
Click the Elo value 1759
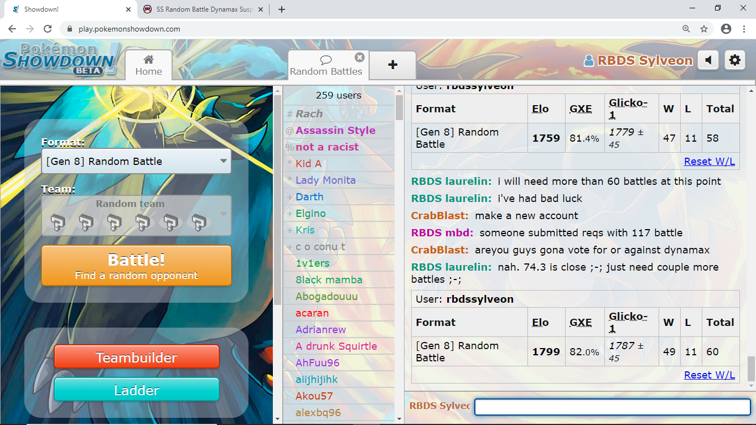tap(546, 138)
